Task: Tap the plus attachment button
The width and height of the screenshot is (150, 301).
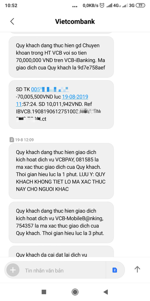Action: (x=13, y=270)
